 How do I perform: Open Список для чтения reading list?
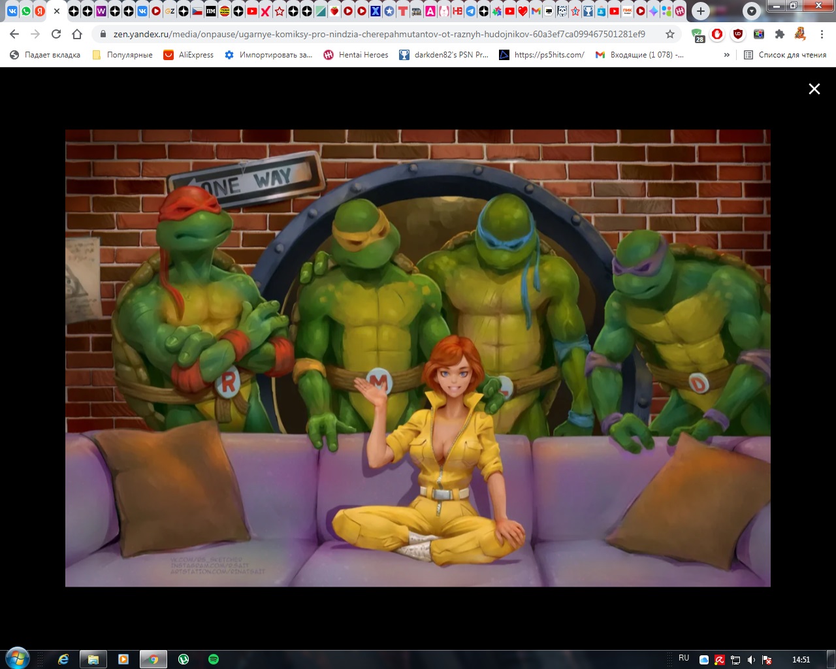pos(785,55)
